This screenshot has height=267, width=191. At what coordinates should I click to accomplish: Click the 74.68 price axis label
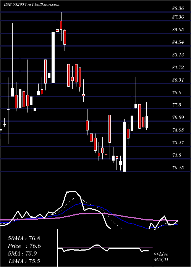point(178,130)
